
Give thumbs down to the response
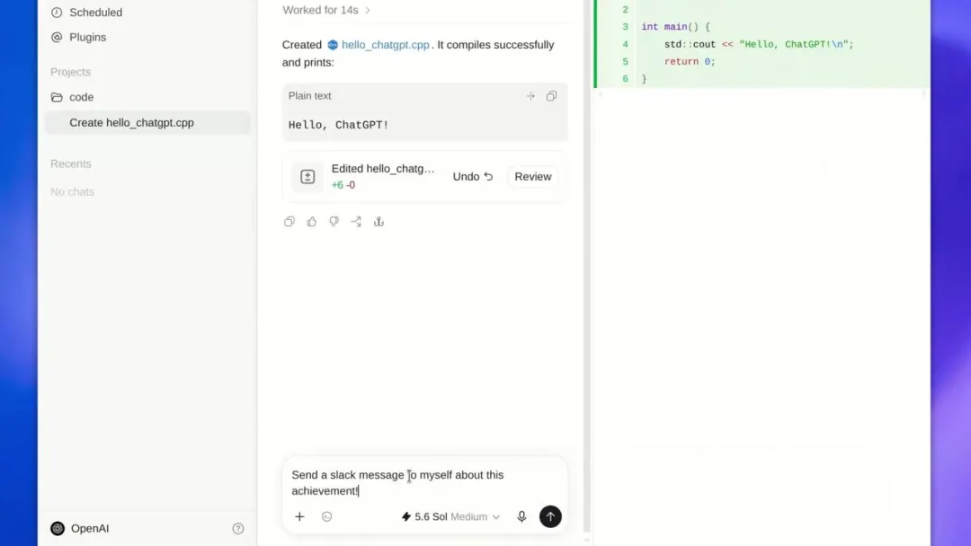click(334, 222)
